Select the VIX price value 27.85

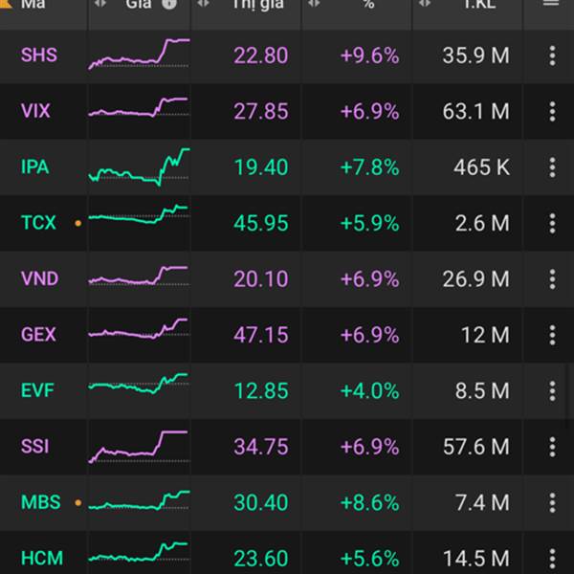point(260,111)
